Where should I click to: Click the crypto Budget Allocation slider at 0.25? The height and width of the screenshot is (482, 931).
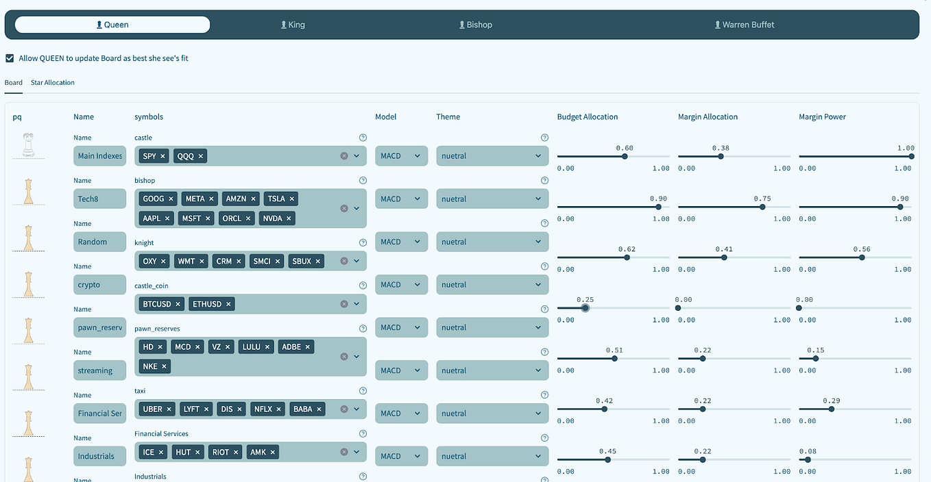(x=585, y=308)
